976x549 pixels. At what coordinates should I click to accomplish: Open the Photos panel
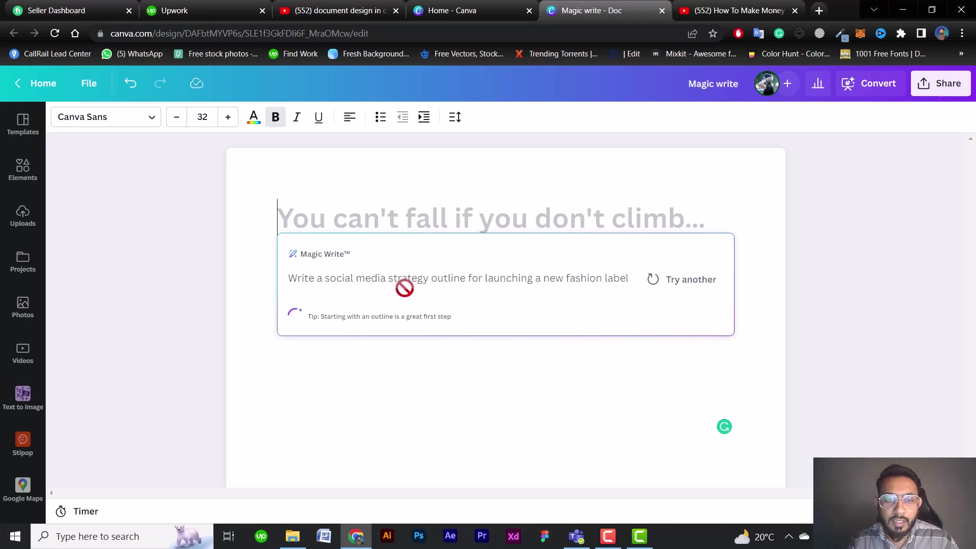[23, 307]
